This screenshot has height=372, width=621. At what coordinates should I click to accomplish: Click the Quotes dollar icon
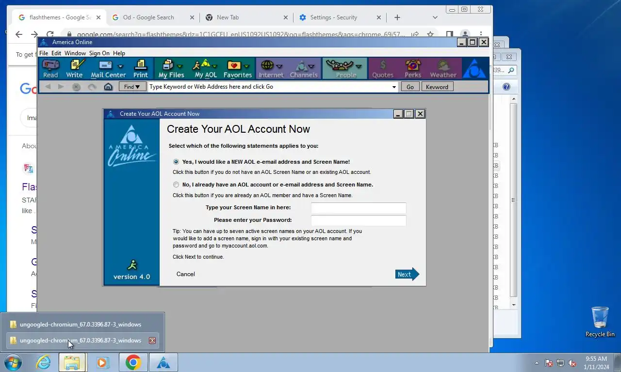(x=383, y=69)
